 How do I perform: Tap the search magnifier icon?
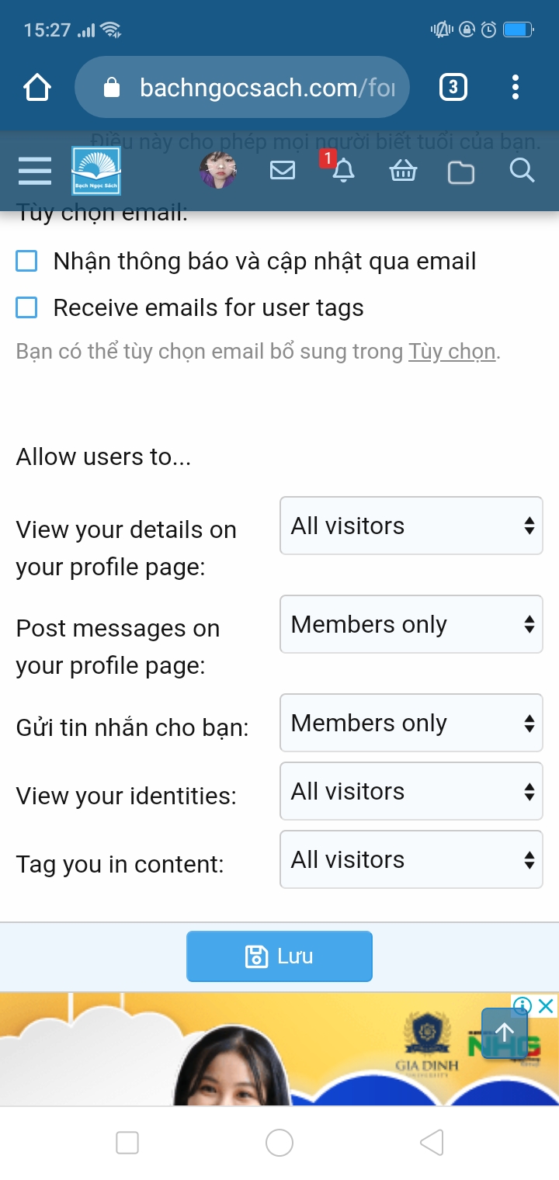522,170
